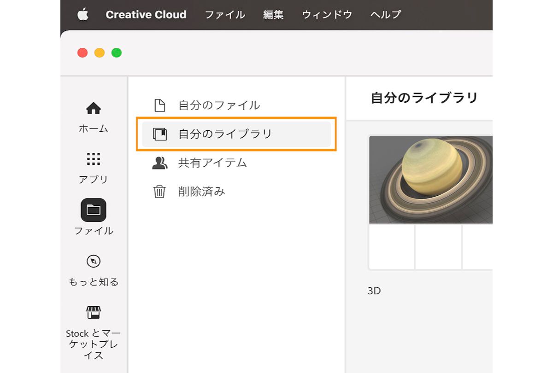553x373 pixels.
Task: Open 共有アイテム section
Action: [212, 163]
